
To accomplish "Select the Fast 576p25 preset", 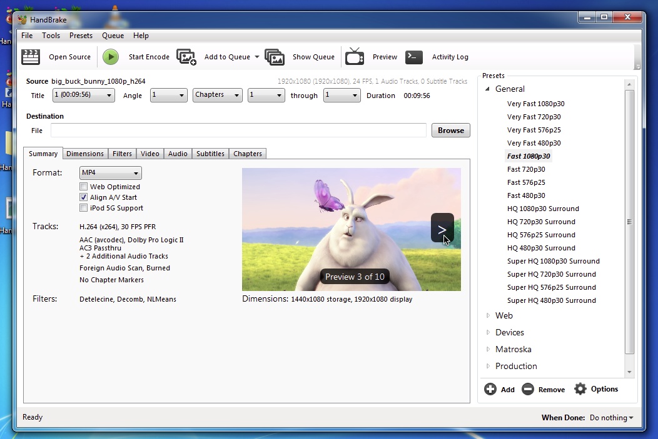I will [526, 182].
